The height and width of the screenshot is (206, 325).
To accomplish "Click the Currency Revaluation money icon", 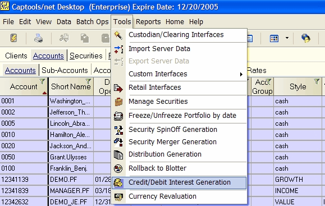I will click(118, 196).
